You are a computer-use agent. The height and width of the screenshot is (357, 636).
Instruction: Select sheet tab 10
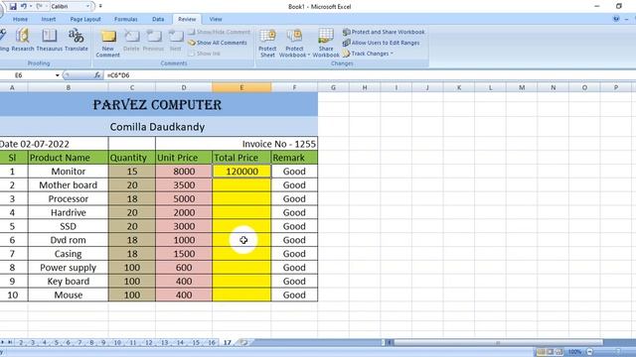pos(117,342)
